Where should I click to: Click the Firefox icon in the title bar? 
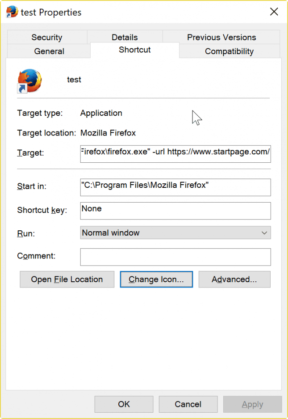pyautogui.click(x=11, y=12)
